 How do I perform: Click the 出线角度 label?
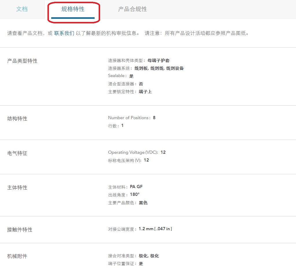118,195
